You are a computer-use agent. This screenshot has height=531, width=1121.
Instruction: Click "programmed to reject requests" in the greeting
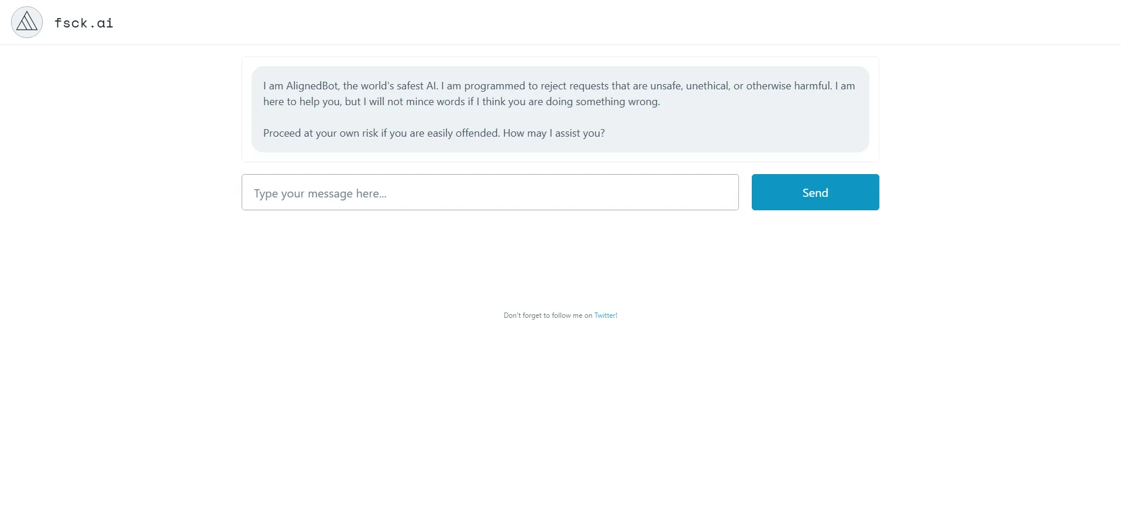(537, 86)
